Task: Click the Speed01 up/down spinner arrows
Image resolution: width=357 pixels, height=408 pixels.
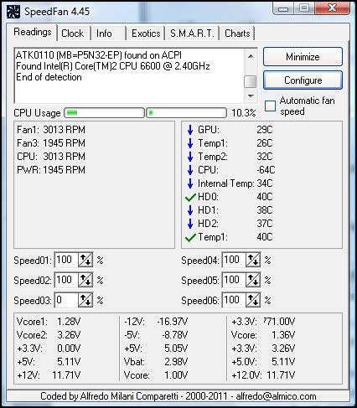Action: coord(85,260)
